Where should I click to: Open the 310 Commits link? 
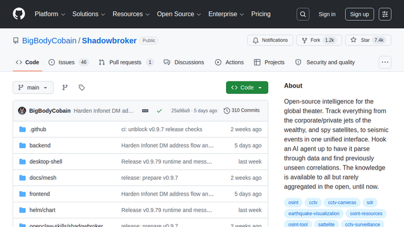(x=242, y=110)
